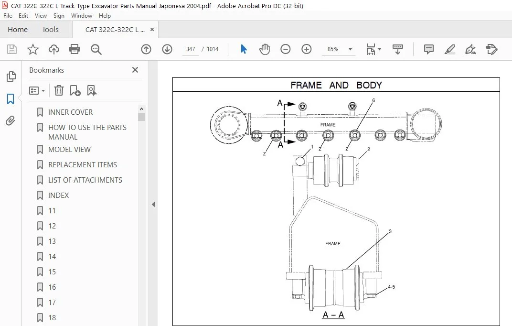This screenshot has width=512, height=326.
Task: Zoom in with plus icon
Action: [x=306, y=49]
